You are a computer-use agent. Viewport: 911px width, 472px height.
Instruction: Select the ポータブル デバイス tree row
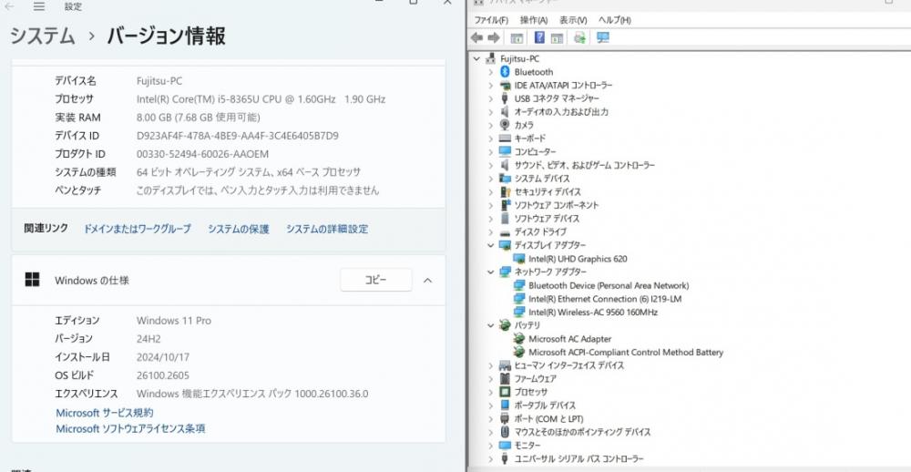coord(545,405)
